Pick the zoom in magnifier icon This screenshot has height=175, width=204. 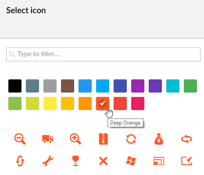[75, 139]
